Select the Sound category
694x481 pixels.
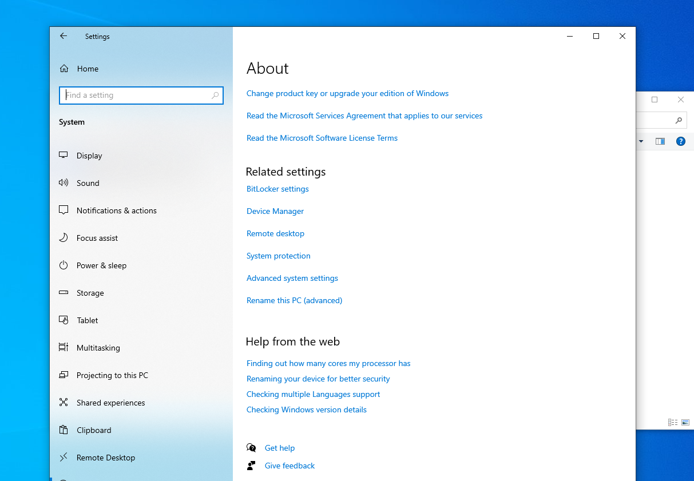[88, 183]
